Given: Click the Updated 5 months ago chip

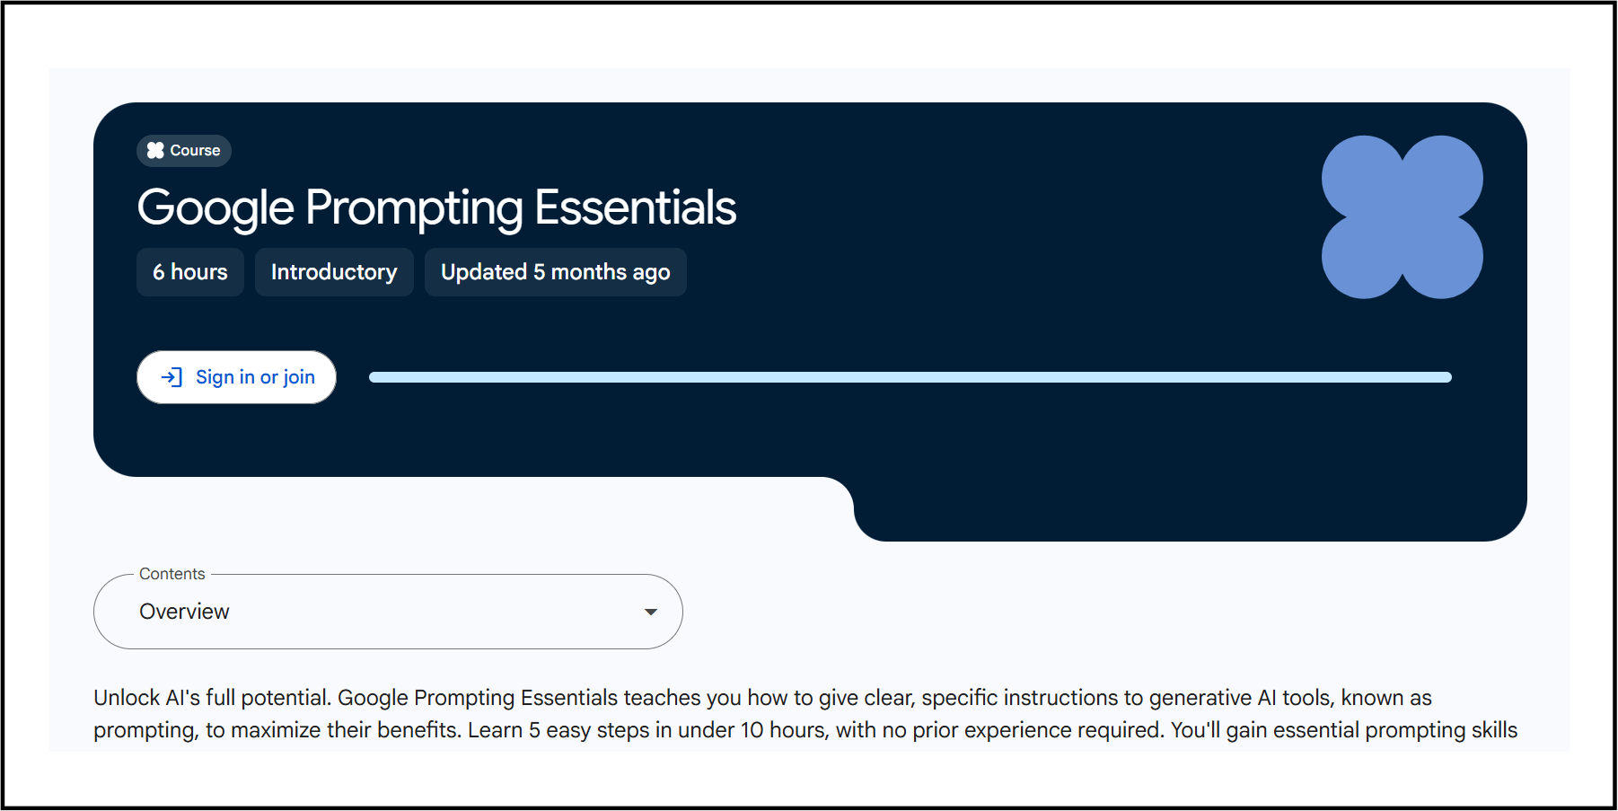Looking at the screenshot, I should (556, 272).
